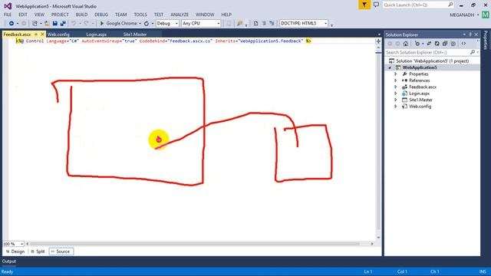This screenshot has height=276, width=491.
Task: Open the Output panel tab
Action: [8, 261]
